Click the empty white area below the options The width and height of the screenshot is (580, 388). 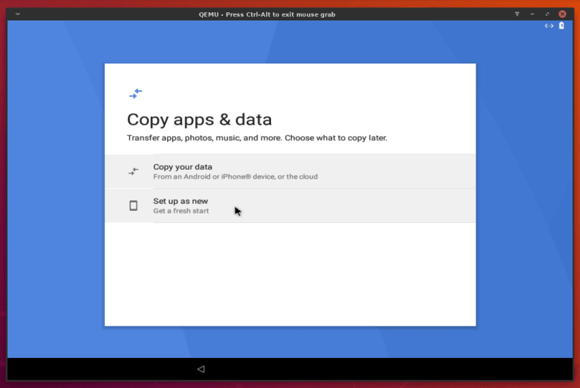point(290,273)
